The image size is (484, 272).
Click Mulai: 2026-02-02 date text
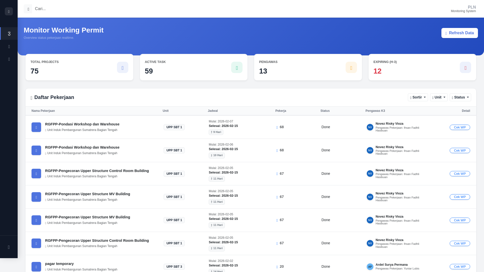tap(221, 261)
